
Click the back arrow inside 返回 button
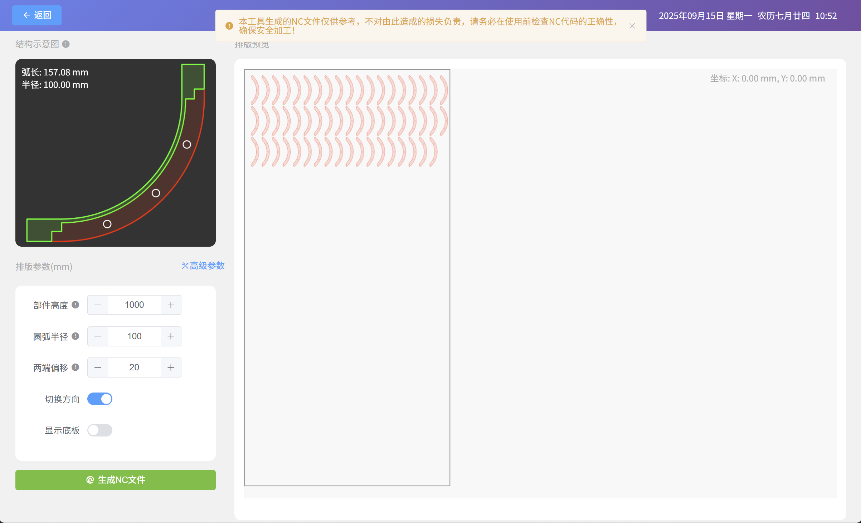[26, 15]
